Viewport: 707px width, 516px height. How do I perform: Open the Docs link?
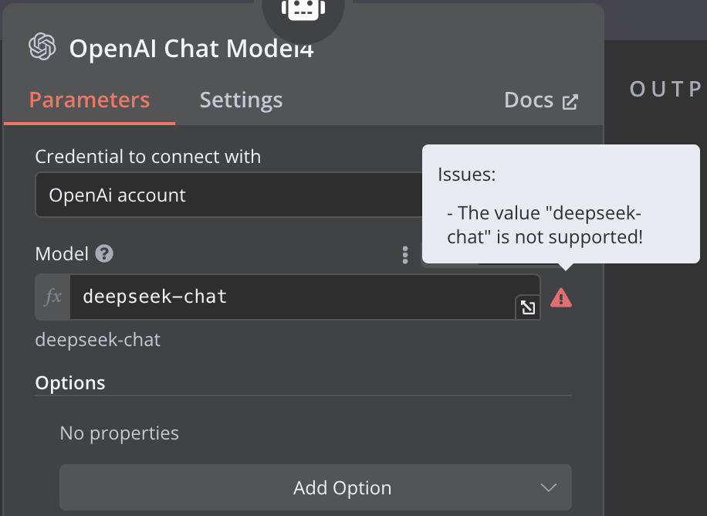(529, 100)
